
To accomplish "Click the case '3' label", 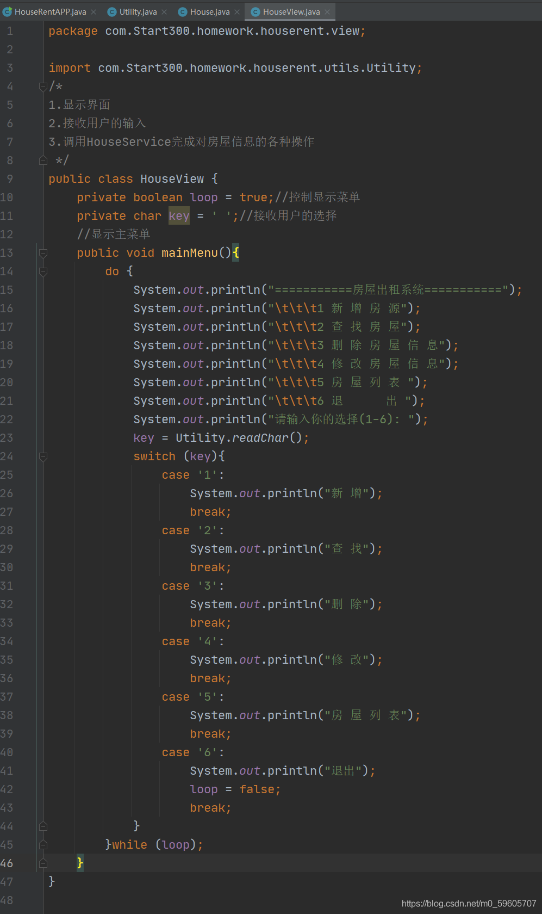I will pyautogui.click(x=193, y=586).
